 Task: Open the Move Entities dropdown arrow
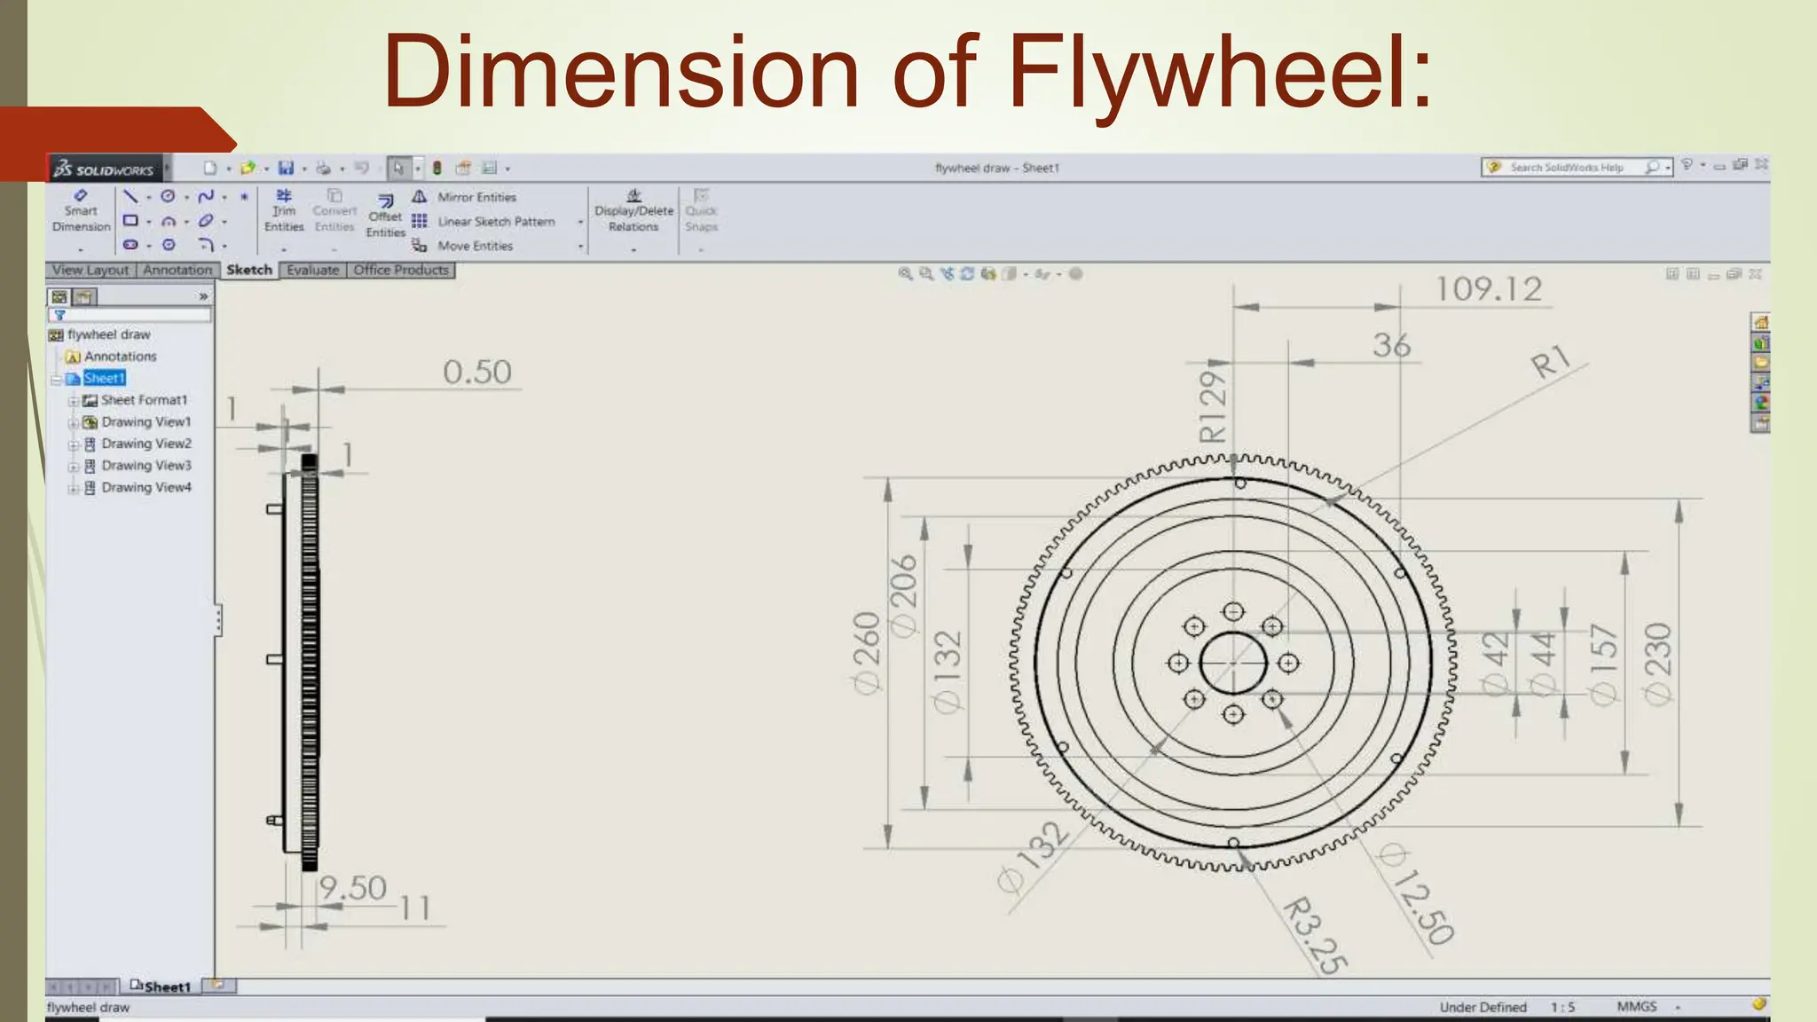(580, 247)
